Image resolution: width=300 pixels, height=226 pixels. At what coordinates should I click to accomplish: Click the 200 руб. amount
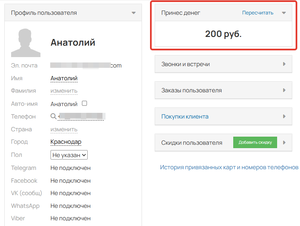click(223, 34)
